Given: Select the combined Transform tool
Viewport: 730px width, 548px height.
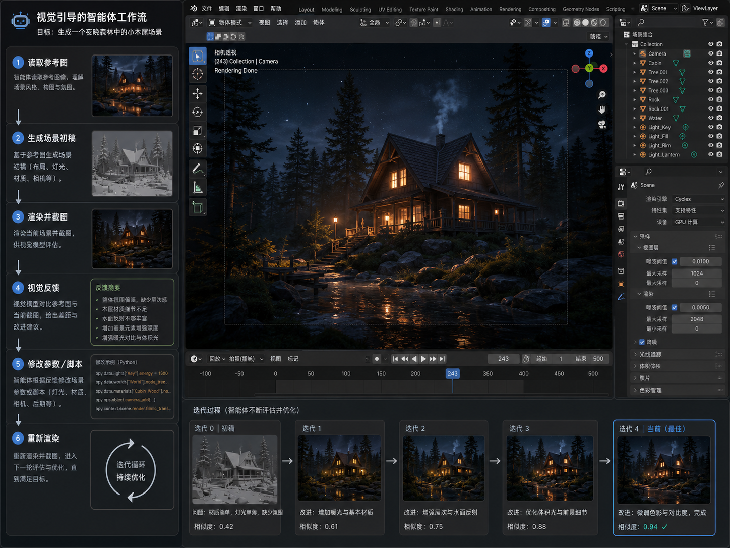Looking at the screenshot, I should [x=198, y=148].
